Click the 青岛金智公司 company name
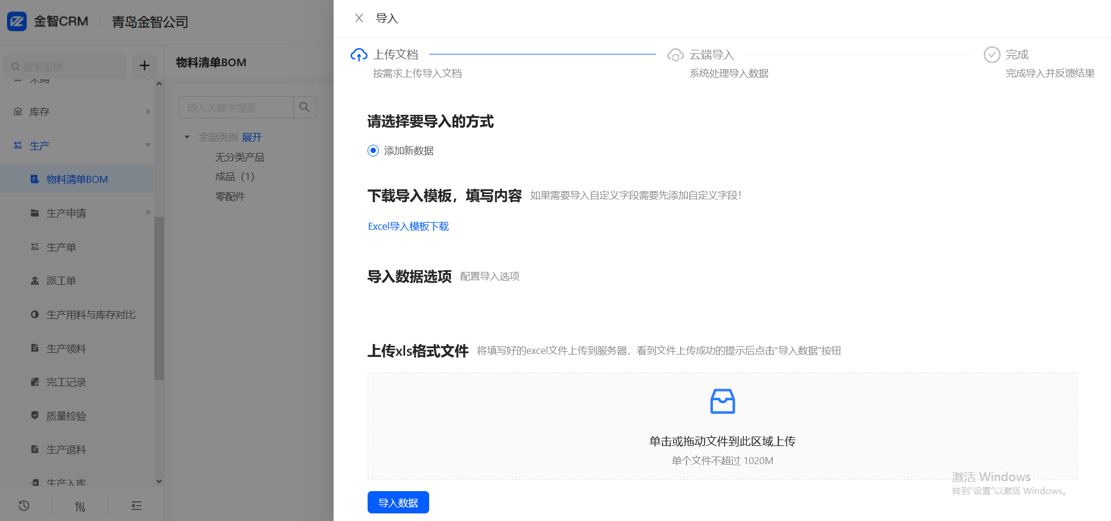1111x521 pixels. click(x=150, y=22)
